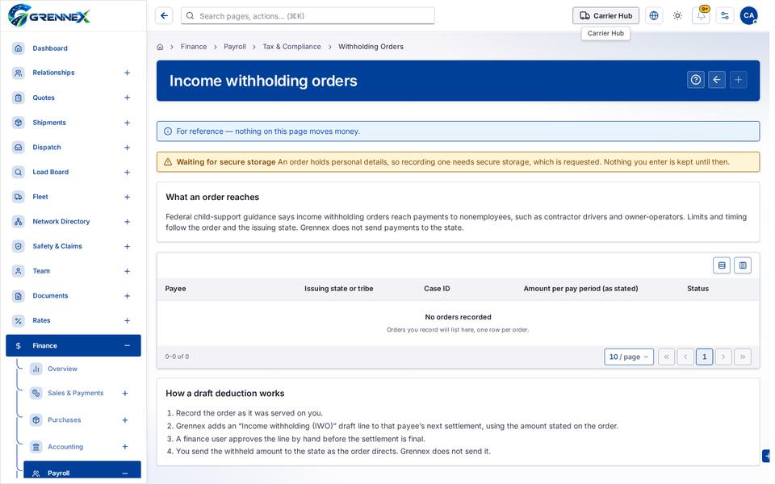Toggle light/dark theme sun icon

[677, 15]
